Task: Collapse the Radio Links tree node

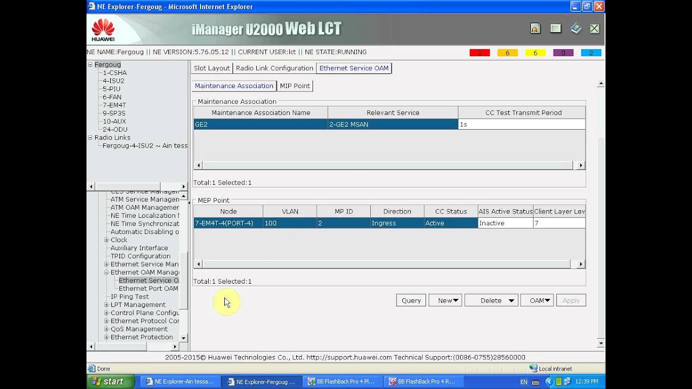Action: coord(90,137)
